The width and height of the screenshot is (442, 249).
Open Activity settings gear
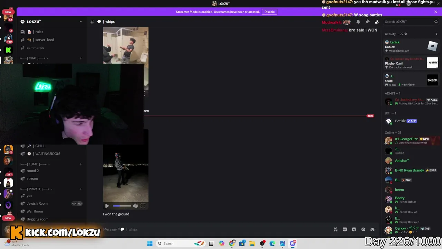click(x=406, y=34)
